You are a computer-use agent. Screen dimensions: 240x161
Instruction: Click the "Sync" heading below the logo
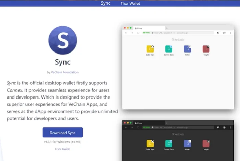tap(63, 62)
